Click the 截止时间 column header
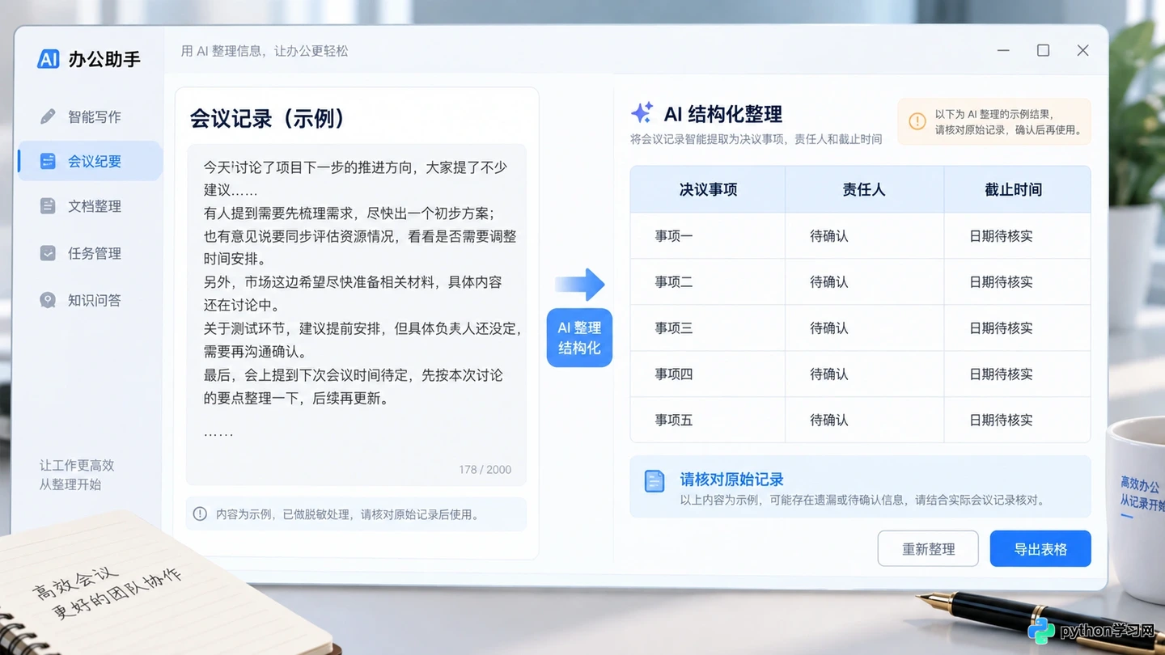 [x=1017, y=189]
